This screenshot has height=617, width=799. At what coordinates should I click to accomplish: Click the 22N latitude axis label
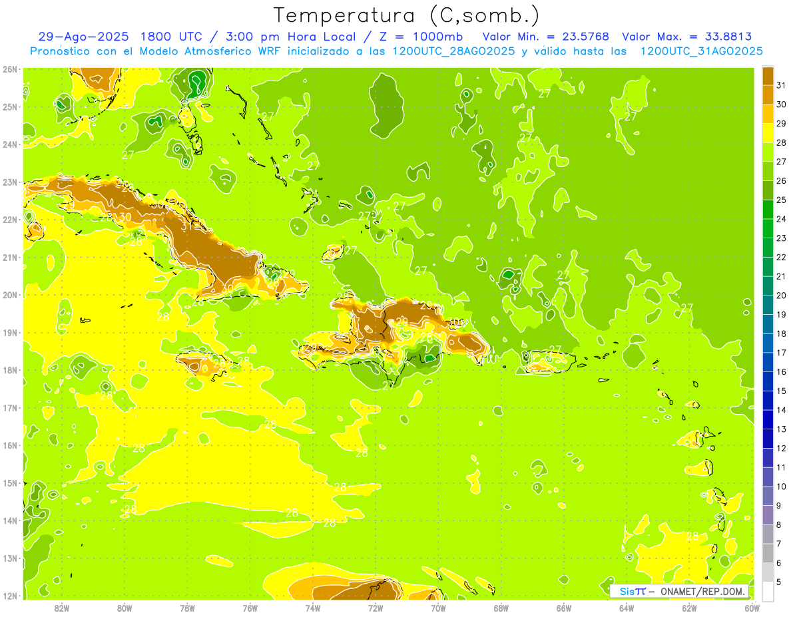click(x=10, y=220)
